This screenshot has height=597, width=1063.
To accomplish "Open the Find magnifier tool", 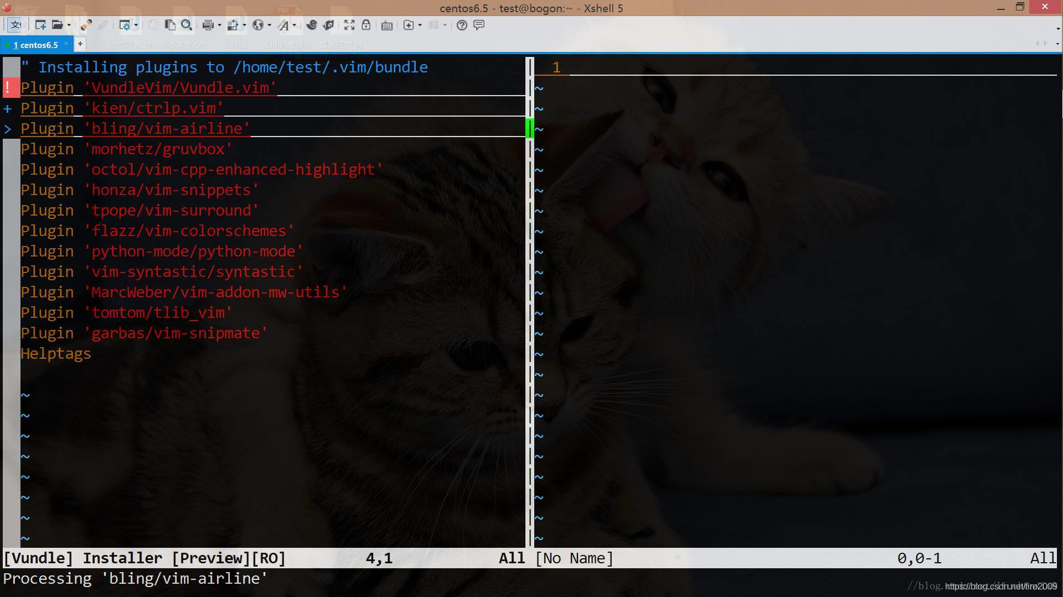I will (x=187, y=25).
